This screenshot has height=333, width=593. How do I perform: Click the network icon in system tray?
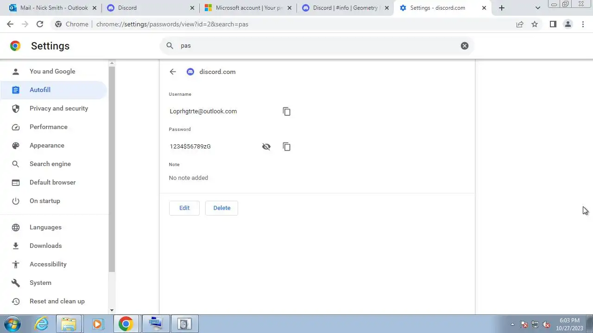click(535, 324)
